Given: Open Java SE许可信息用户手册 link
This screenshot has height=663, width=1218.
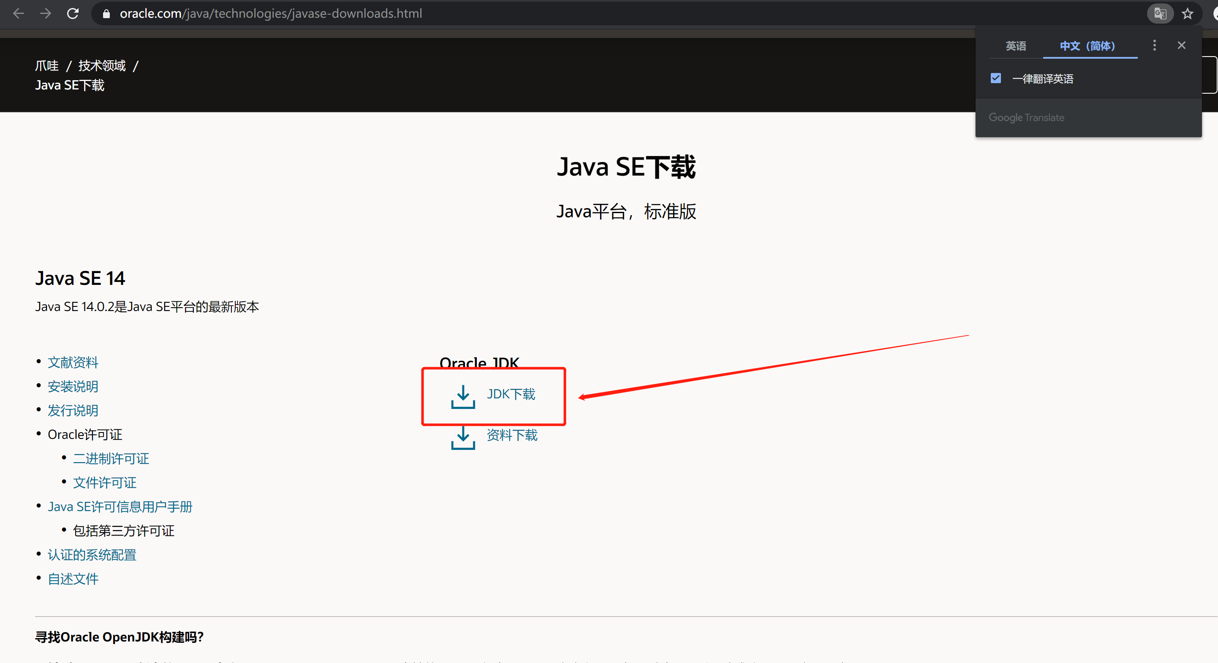Looking at the screenshot, I should [120, 506].
